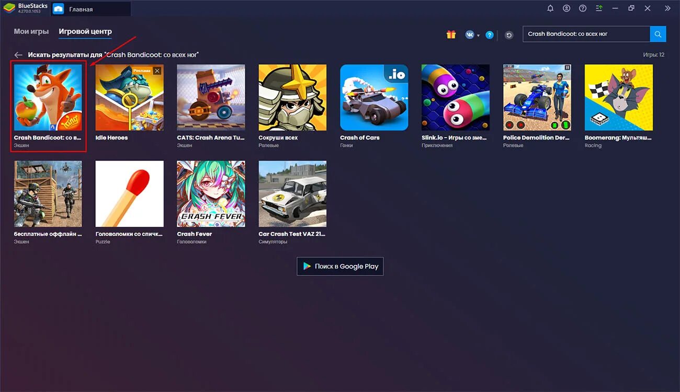
Task: Click the Puzzle genre label
Action: tap(103, 242)
